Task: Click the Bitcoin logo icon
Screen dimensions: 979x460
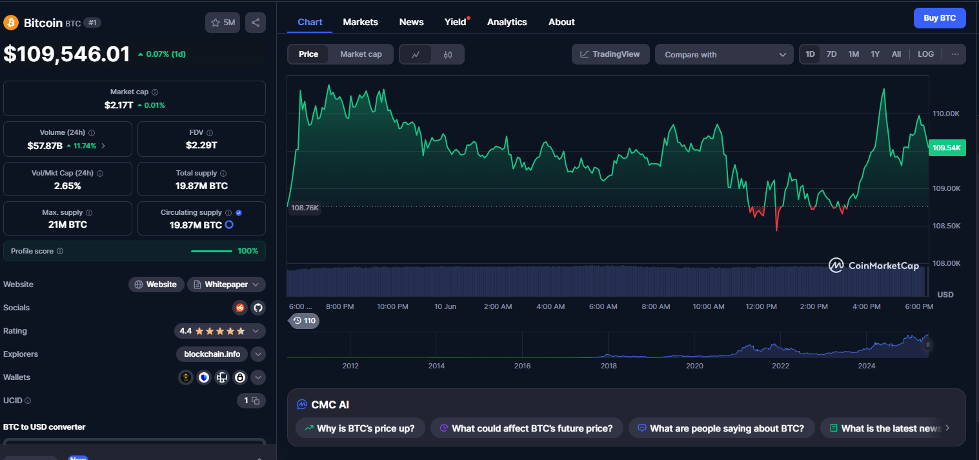Action: point(12,23)
